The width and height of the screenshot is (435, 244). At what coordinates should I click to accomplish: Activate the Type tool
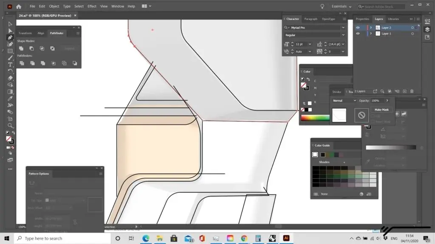click(10, 64)
